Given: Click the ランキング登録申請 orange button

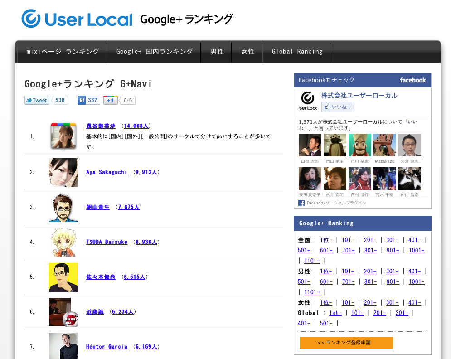Looking at the screenshot, I should click(x=346, y=343).
